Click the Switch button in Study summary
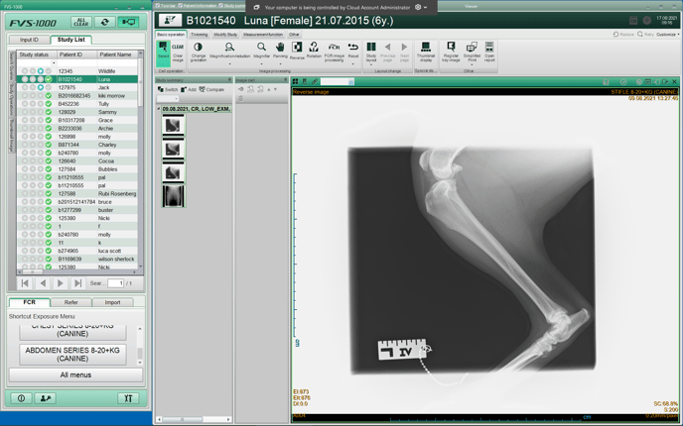 [168, 89]
